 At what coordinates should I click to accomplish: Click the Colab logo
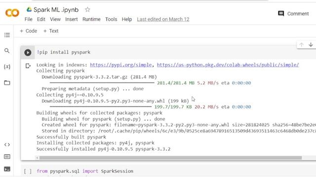coord(12,13)
